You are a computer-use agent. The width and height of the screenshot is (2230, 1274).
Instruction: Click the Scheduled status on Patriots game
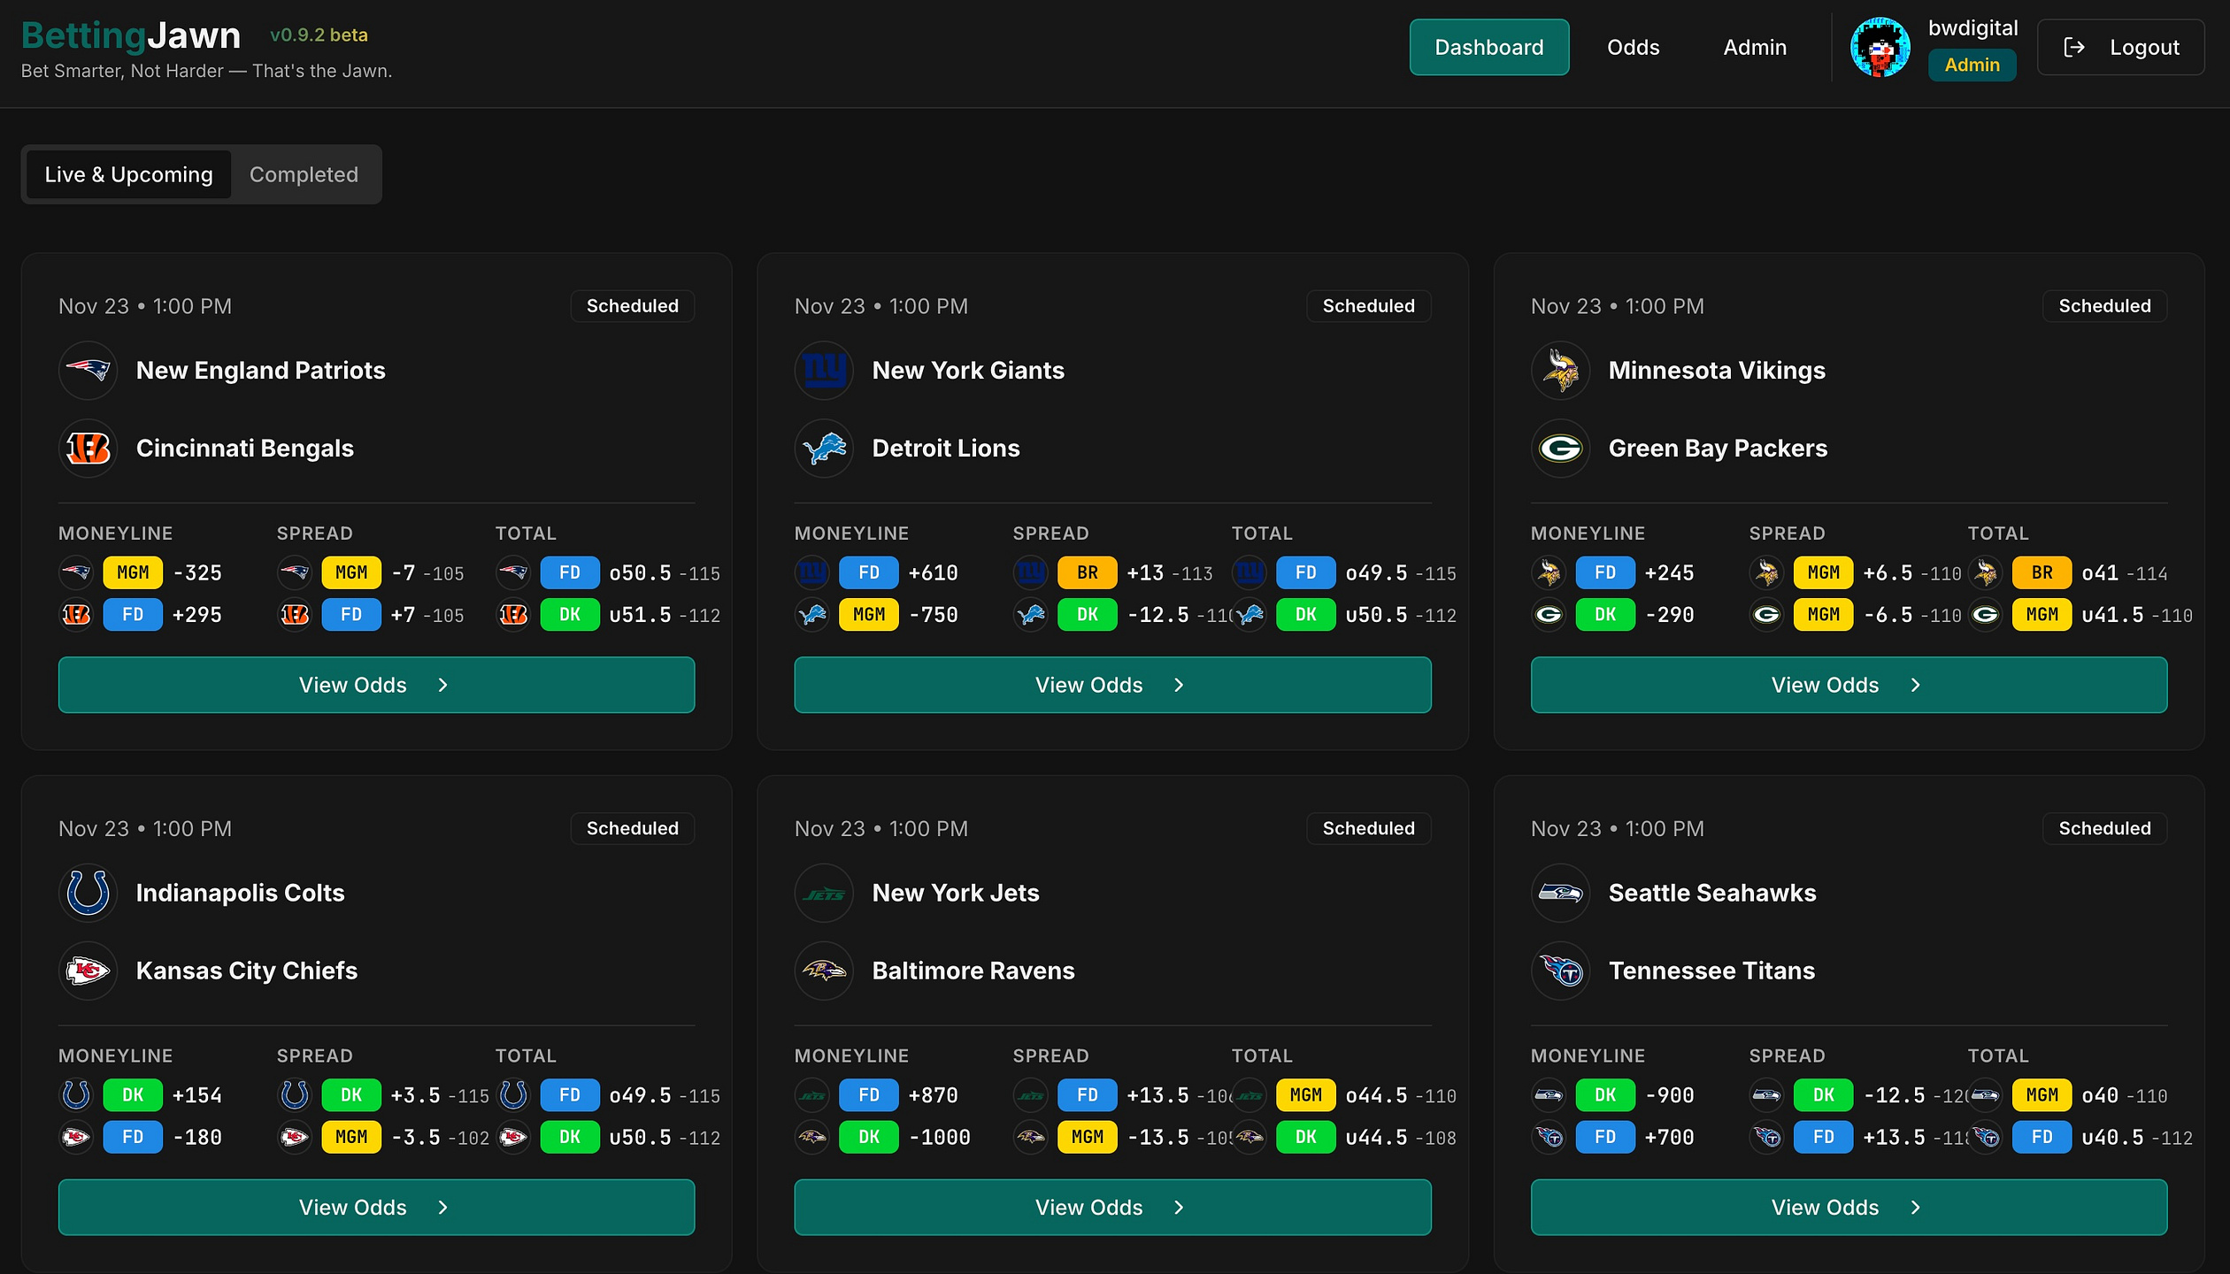pos(633,306)
